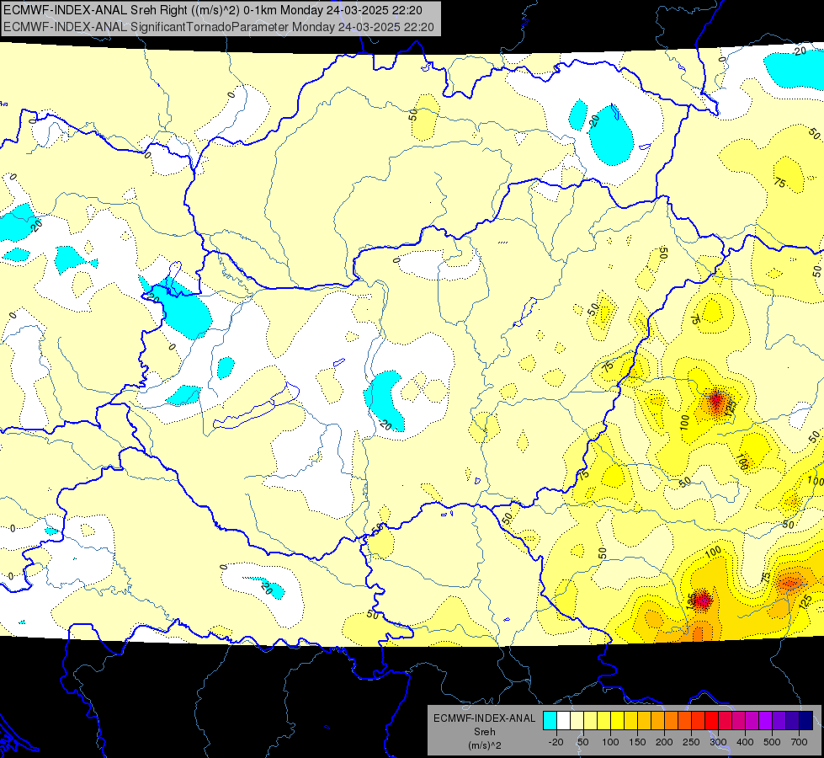Click the 'Sreh' label in the legend
This screenshot has width=824, height=758.
485,732
